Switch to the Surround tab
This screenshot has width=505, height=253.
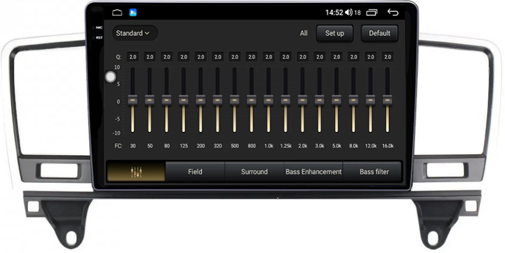[254, 172]
